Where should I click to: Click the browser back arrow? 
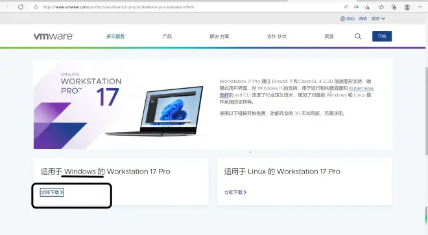coord(8,7)
